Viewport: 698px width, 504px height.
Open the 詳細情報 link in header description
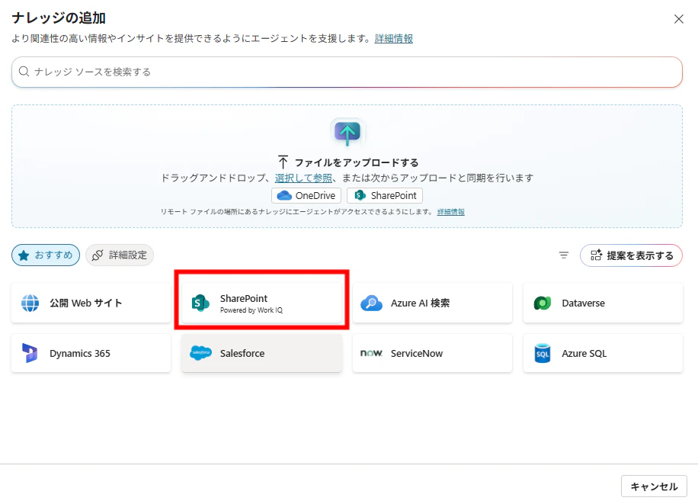click(393, 39)
